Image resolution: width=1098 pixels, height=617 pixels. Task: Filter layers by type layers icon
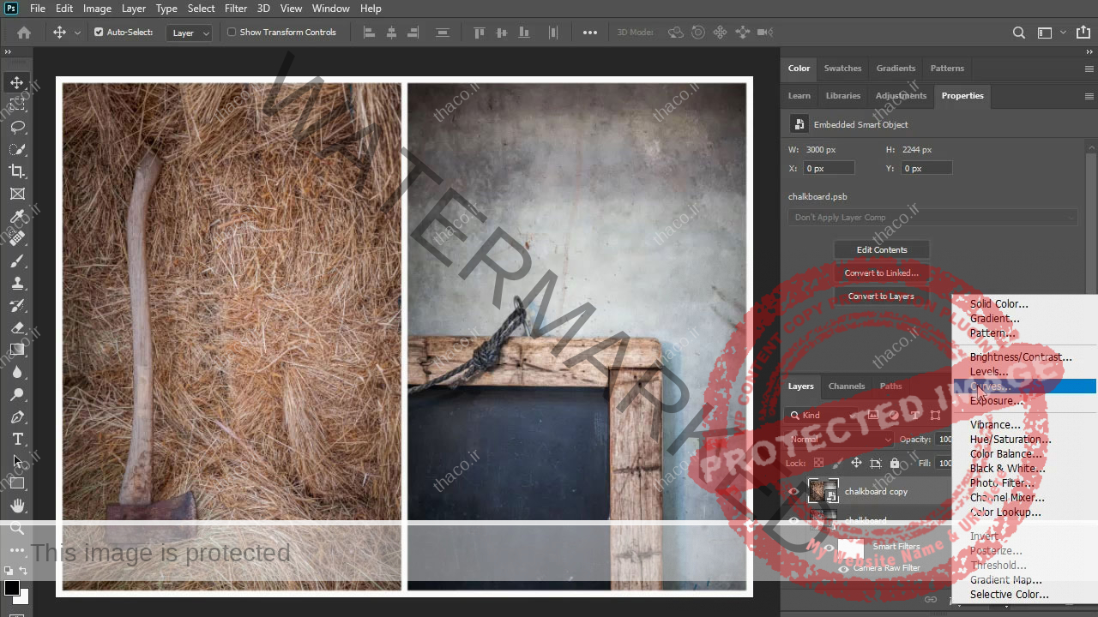pos(915,416)
